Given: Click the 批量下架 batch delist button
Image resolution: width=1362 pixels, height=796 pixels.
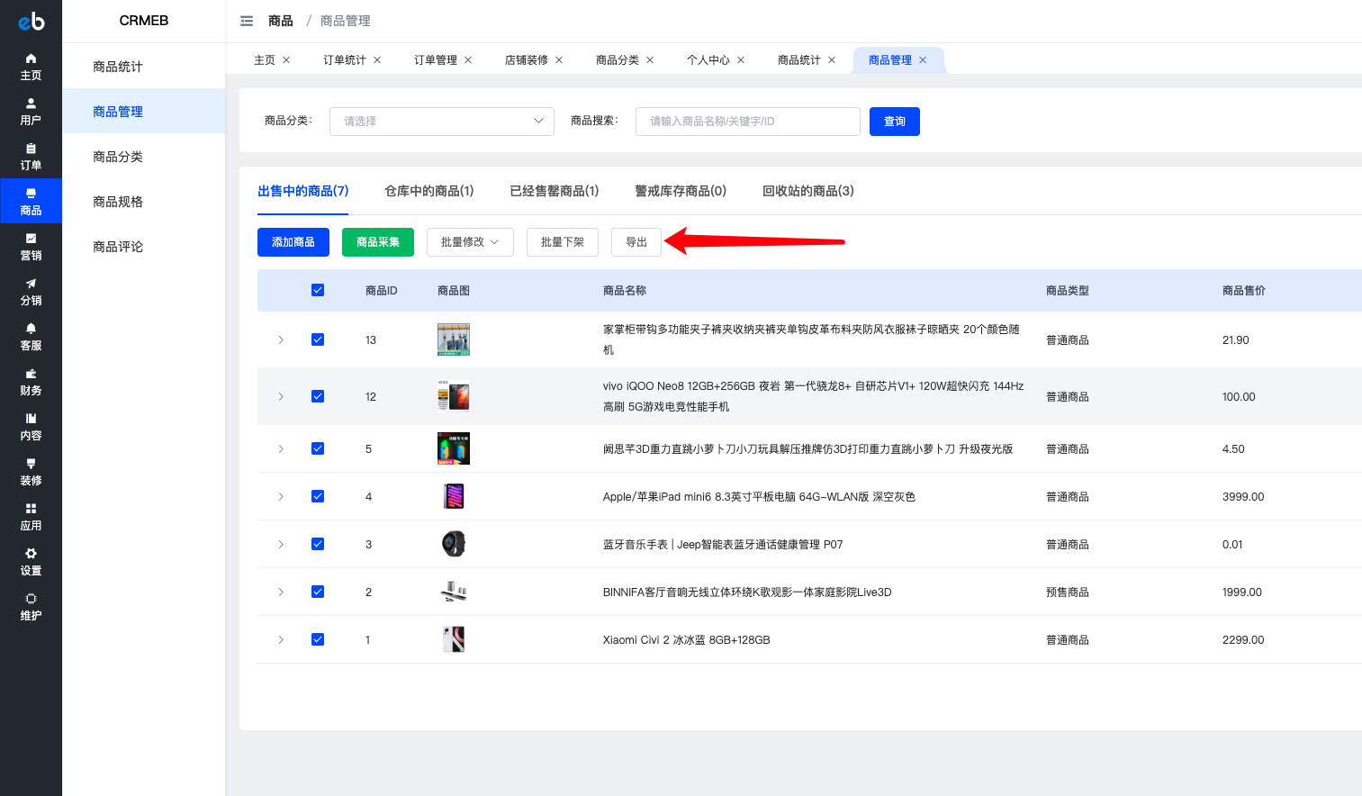Looking at the screenshot, I should click(x=563, y=242).
